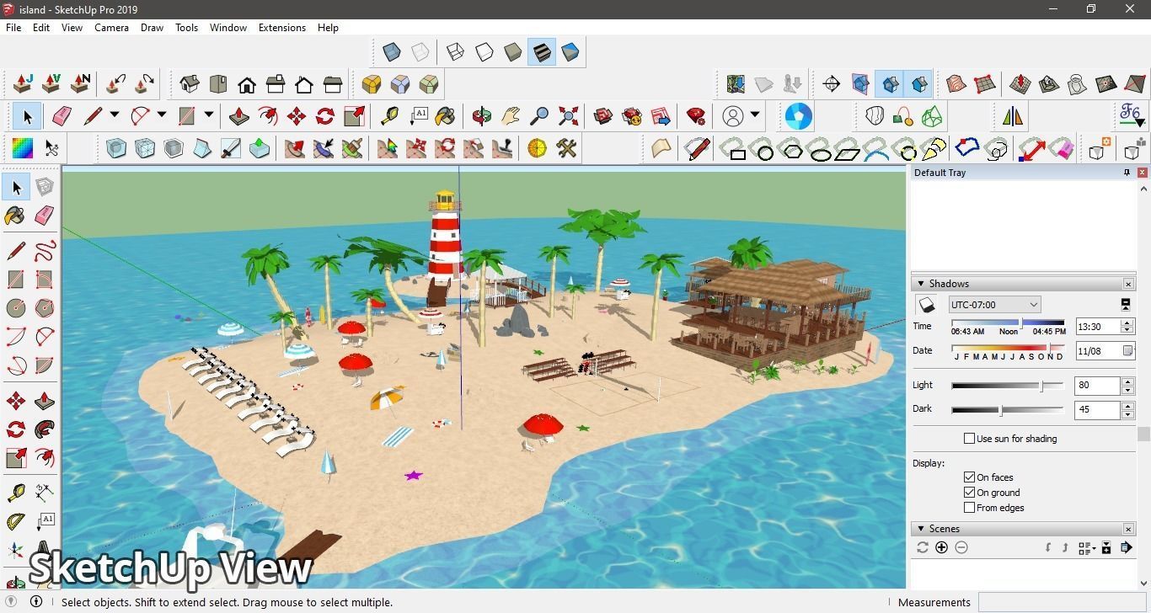1151x613 pixels.
Task: Open the Extension Warehouse ruby icon
Action: click(x=695, y=115)
